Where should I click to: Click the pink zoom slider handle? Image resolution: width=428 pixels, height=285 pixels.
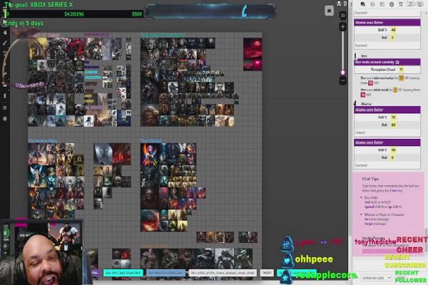coord(343,72)
